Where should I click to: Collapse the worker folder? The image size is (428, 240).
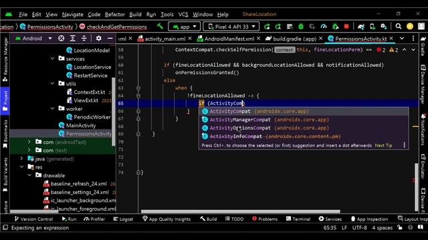[52, 108]
